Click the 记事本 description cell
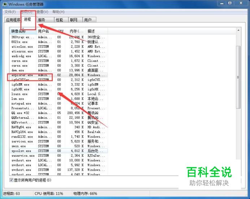This screenshot has width=250, height=199. 93,103
